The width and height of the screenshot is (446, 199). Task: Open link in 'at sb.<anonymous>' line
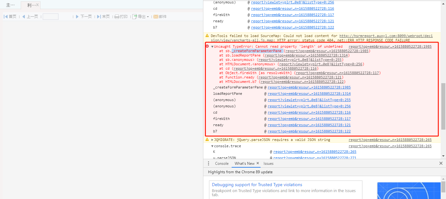(x=300, y=60)
